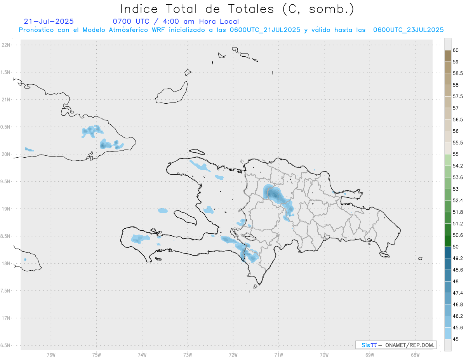Click the colorbar value "58.5"
Viewport: 466px width, 360px height.
tap(457, 73)
